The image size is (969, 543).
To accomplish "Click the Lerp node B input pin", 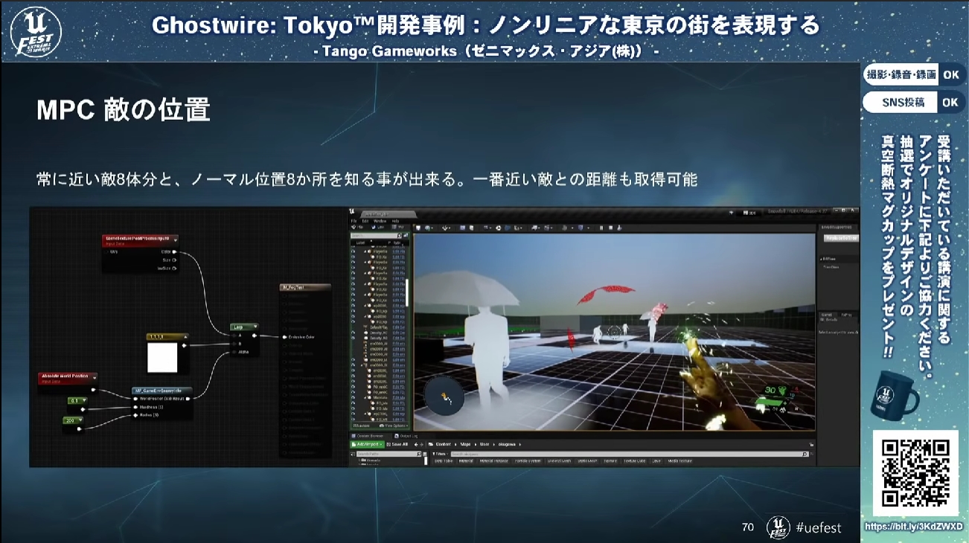I will click(x=234, y=344).
